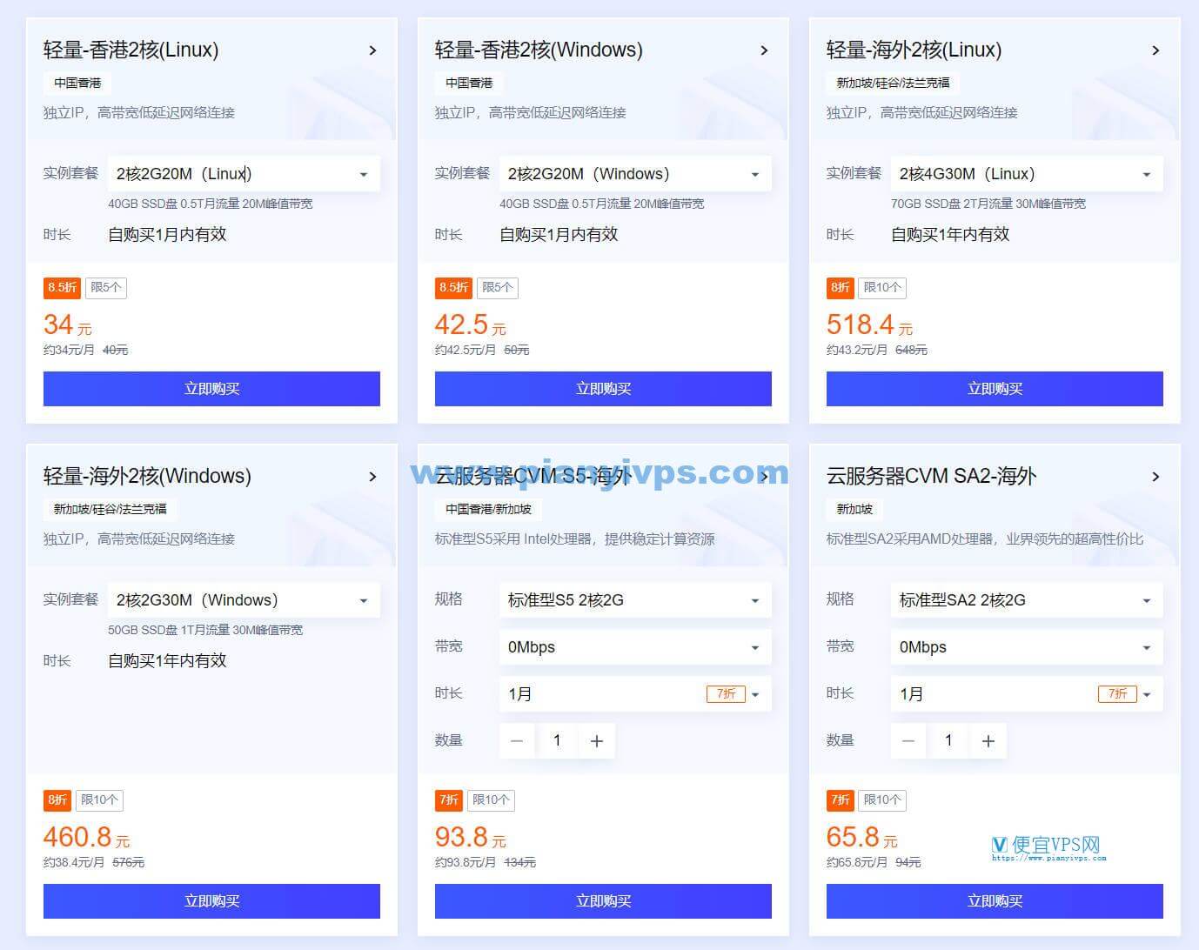Click 限5个 limit badge on 34元 plan
The image size is (1199, 950).
tap(106, 288)
